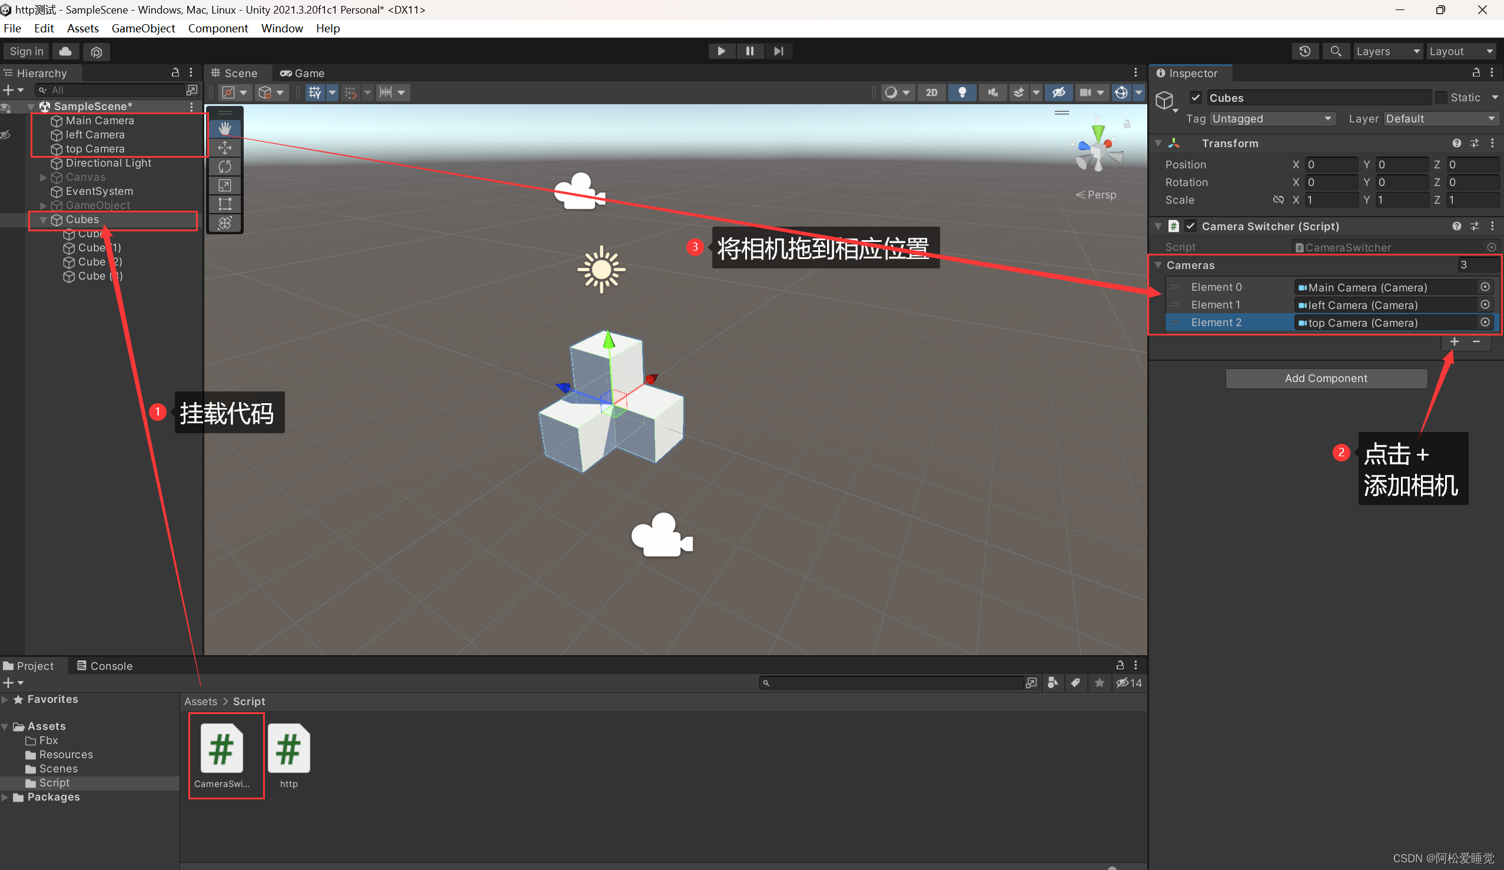Select the Hand tool in Scene view

(225, 128)
